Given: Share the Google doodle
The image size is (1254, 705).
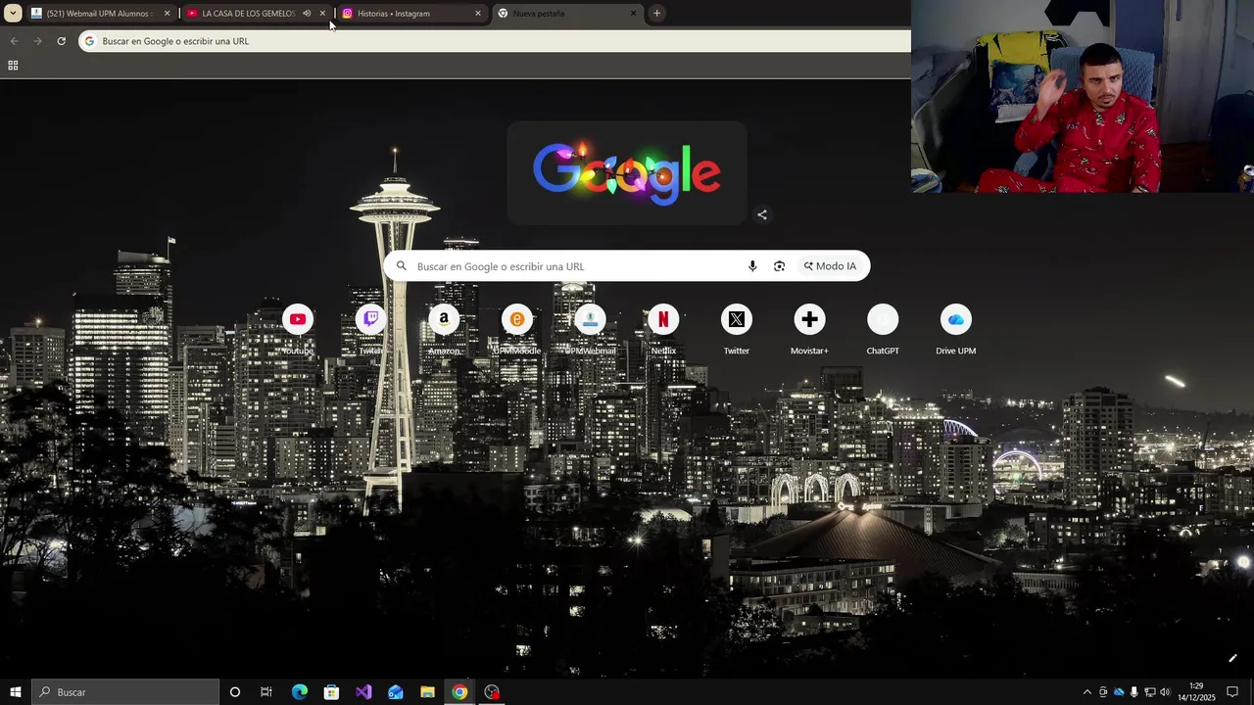Looking at the screenshot, I should coord(762,215).
